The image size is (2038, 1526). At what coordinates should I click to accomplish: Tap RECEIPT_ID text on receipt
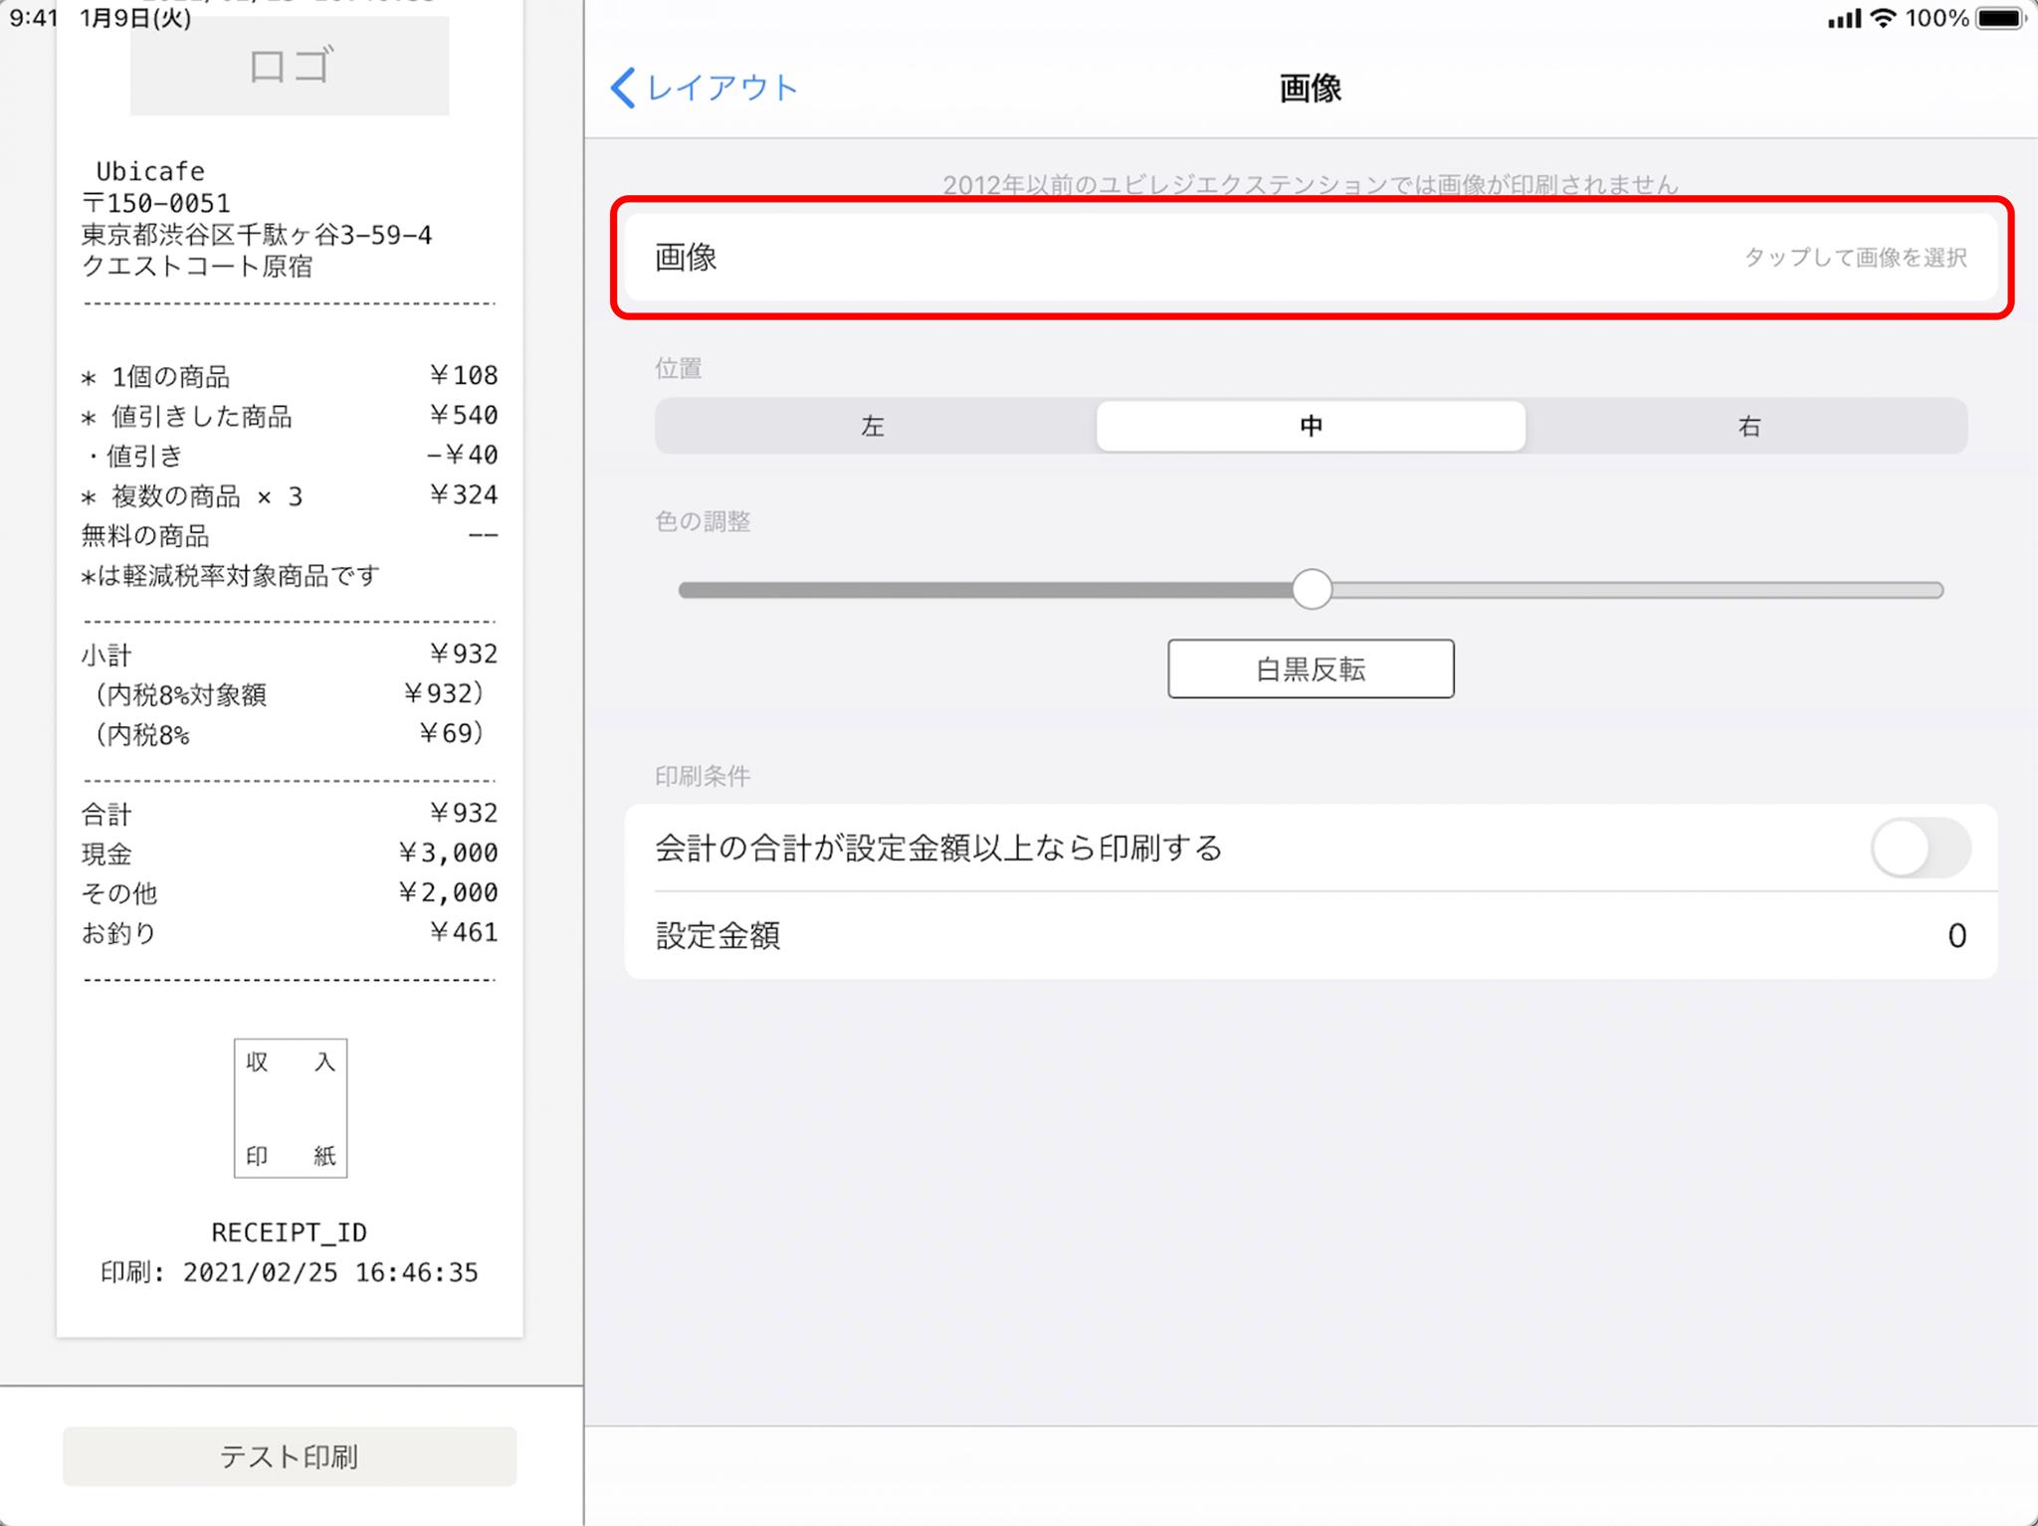[290, 1233]
